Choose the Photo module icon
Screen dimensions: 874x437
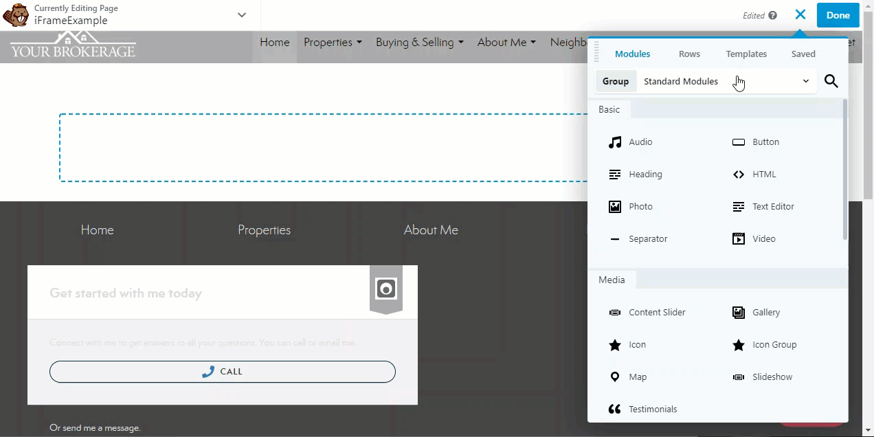(615, 207)
